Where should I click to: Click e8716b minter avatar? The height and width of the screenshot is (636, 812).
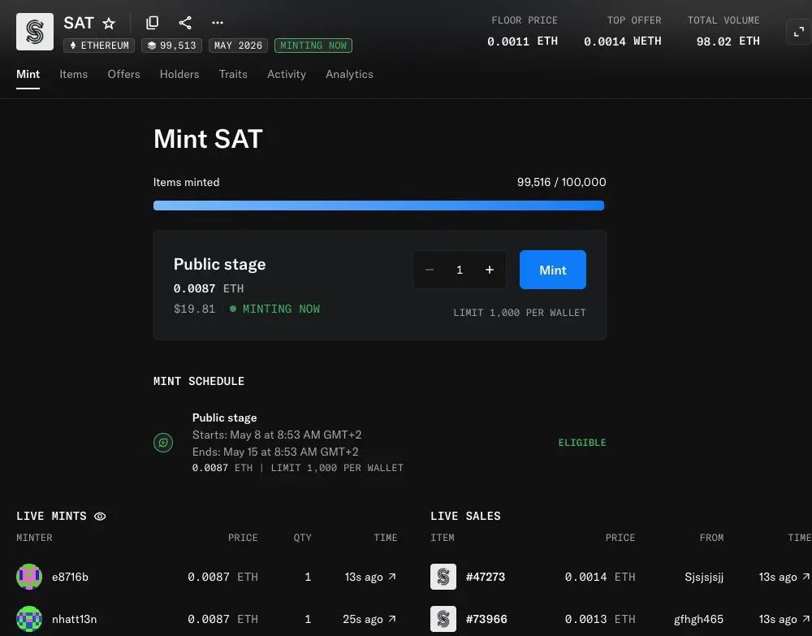coord(29,577)
